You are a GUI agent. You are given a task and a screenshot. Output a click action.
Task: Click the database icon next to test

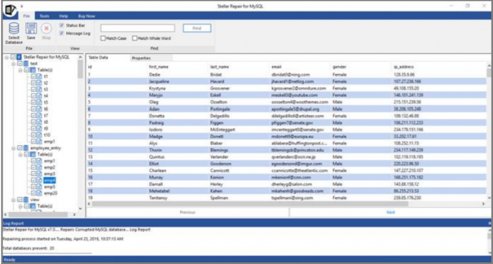point(26,63)
